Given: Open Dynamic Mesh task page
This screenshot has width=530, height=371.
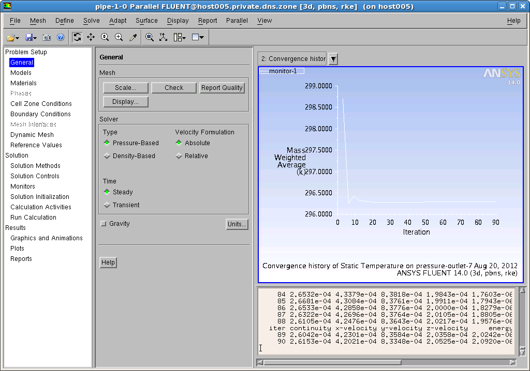Looking at the screenshot, I should coord(32,135).
